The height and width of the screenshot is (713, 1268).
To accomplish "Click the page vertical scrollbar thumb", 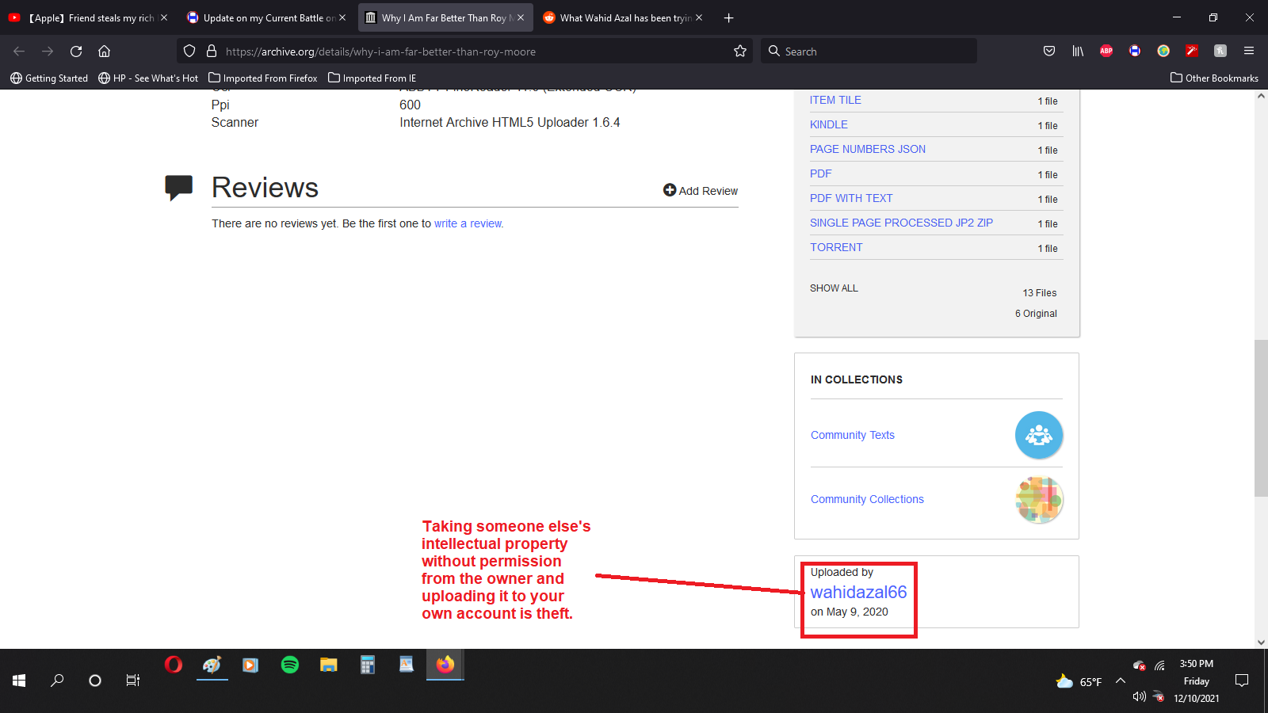I will click(x=1261, y=418).
